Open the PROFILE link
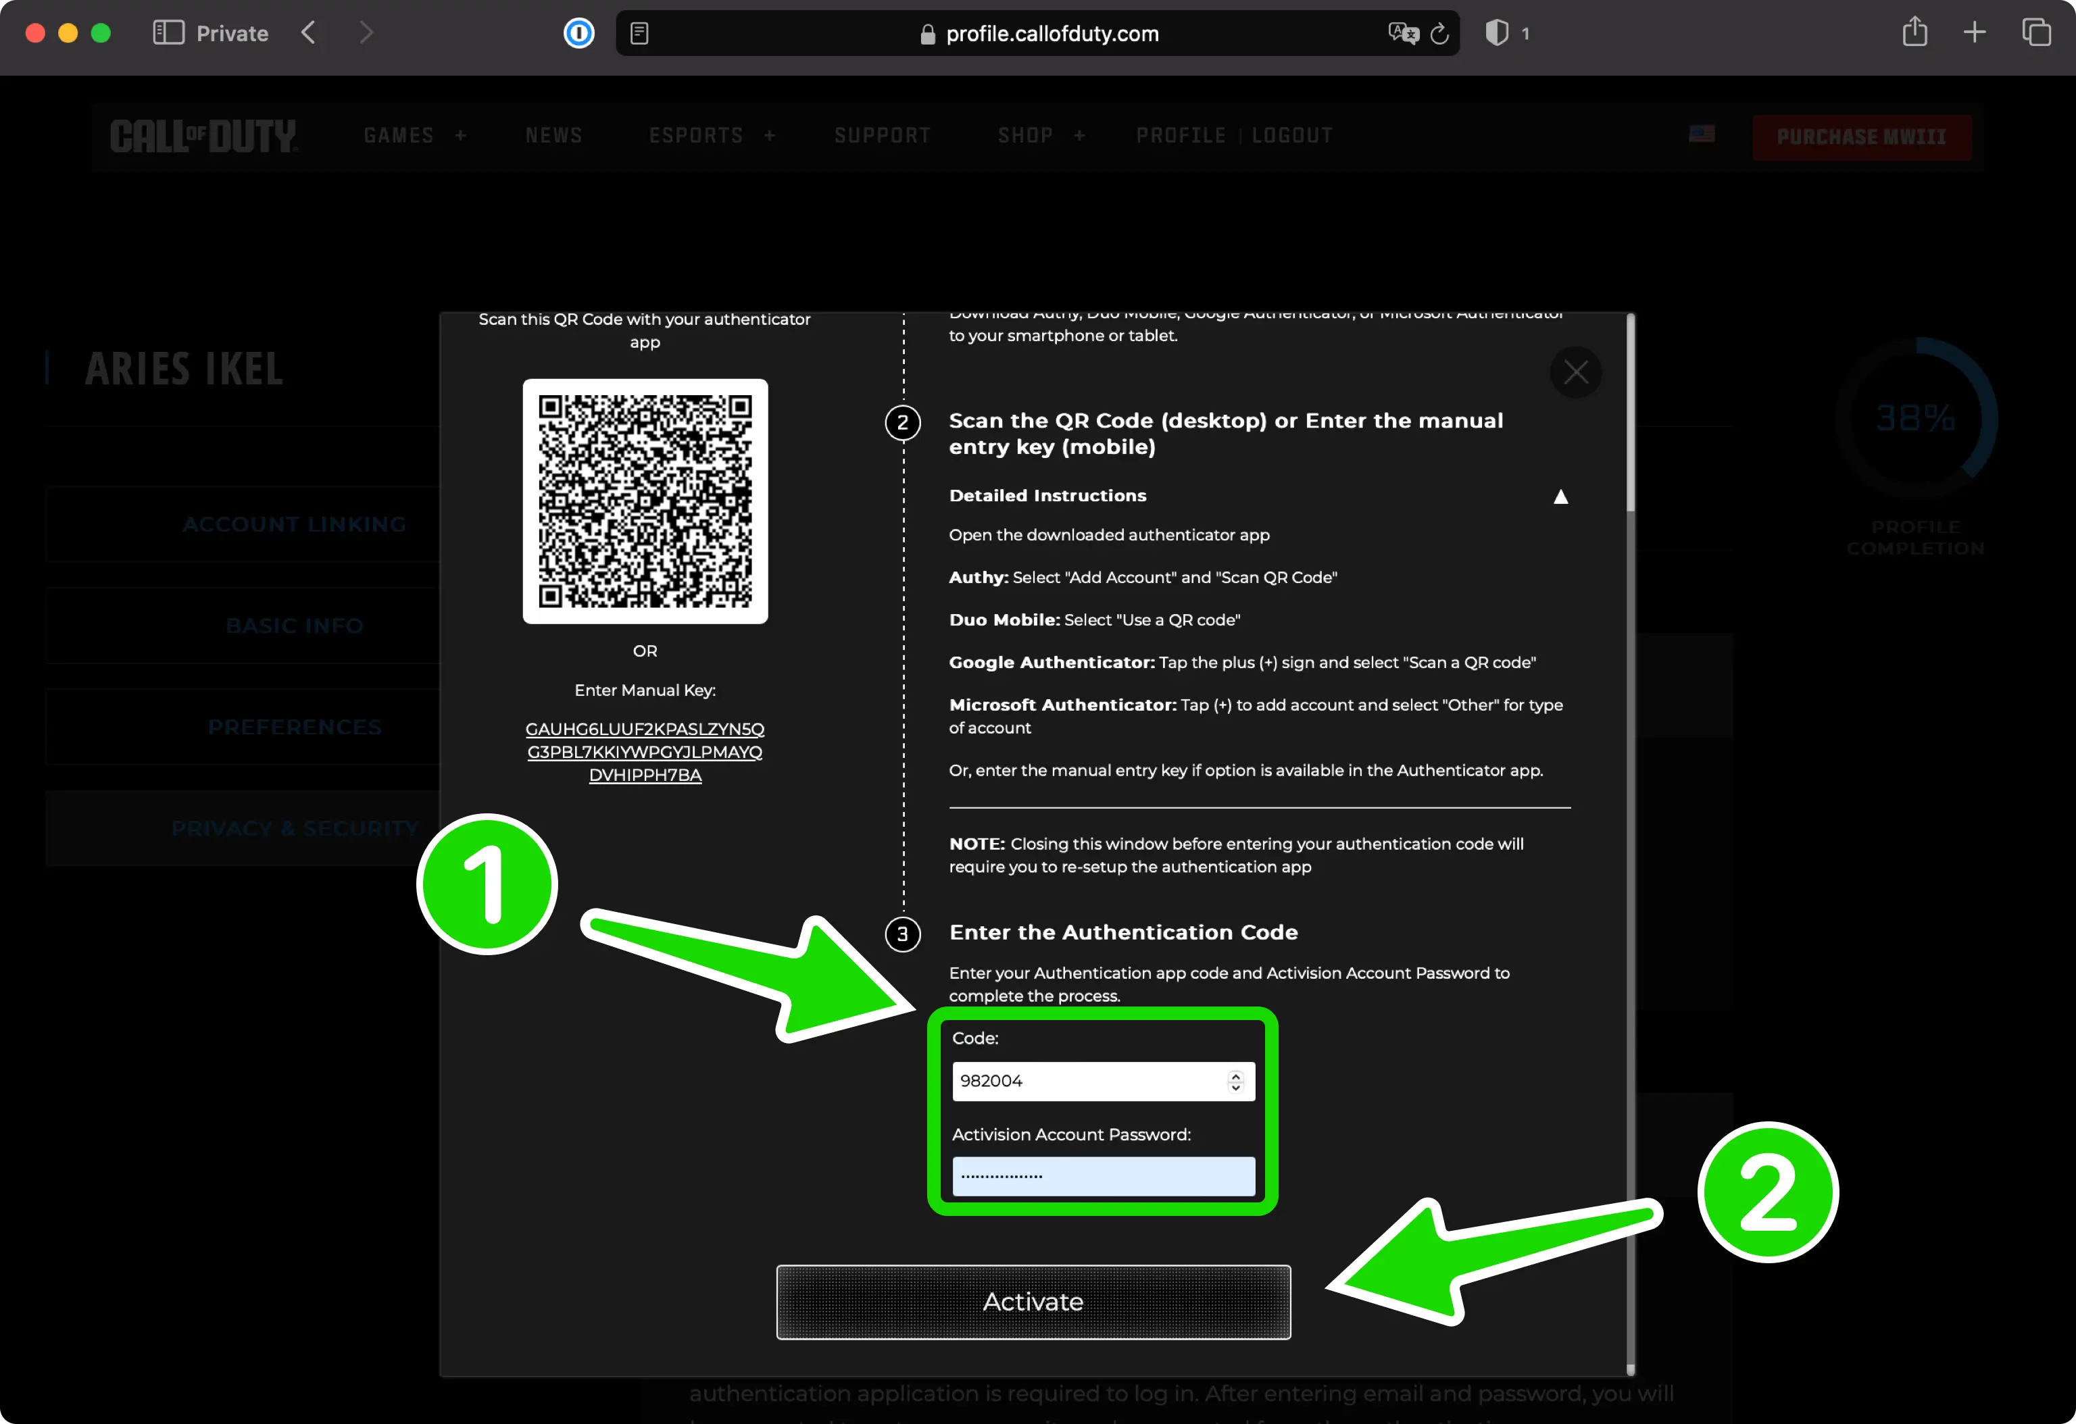 1181,136
